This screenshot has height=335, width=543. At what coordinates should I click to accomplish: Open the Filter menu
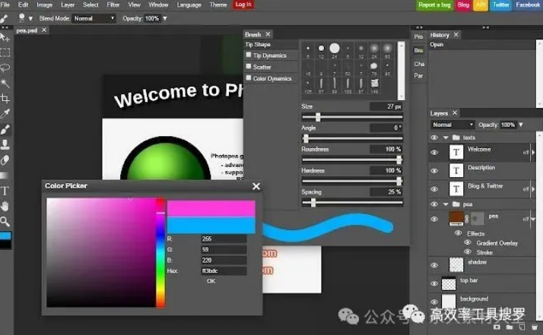(113, 5)
